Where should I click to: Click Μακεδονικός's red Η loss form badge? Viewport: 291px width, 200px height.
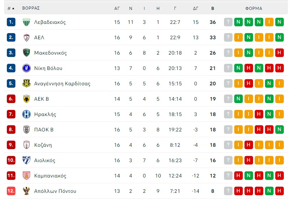(x=279, y=53)
